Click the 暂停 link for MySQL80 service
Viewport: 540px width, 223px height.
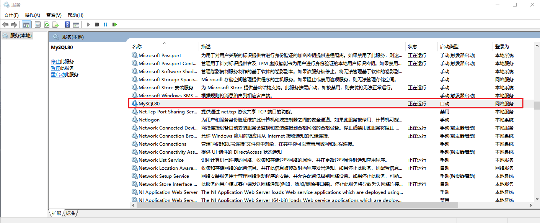tap(55, 68)
